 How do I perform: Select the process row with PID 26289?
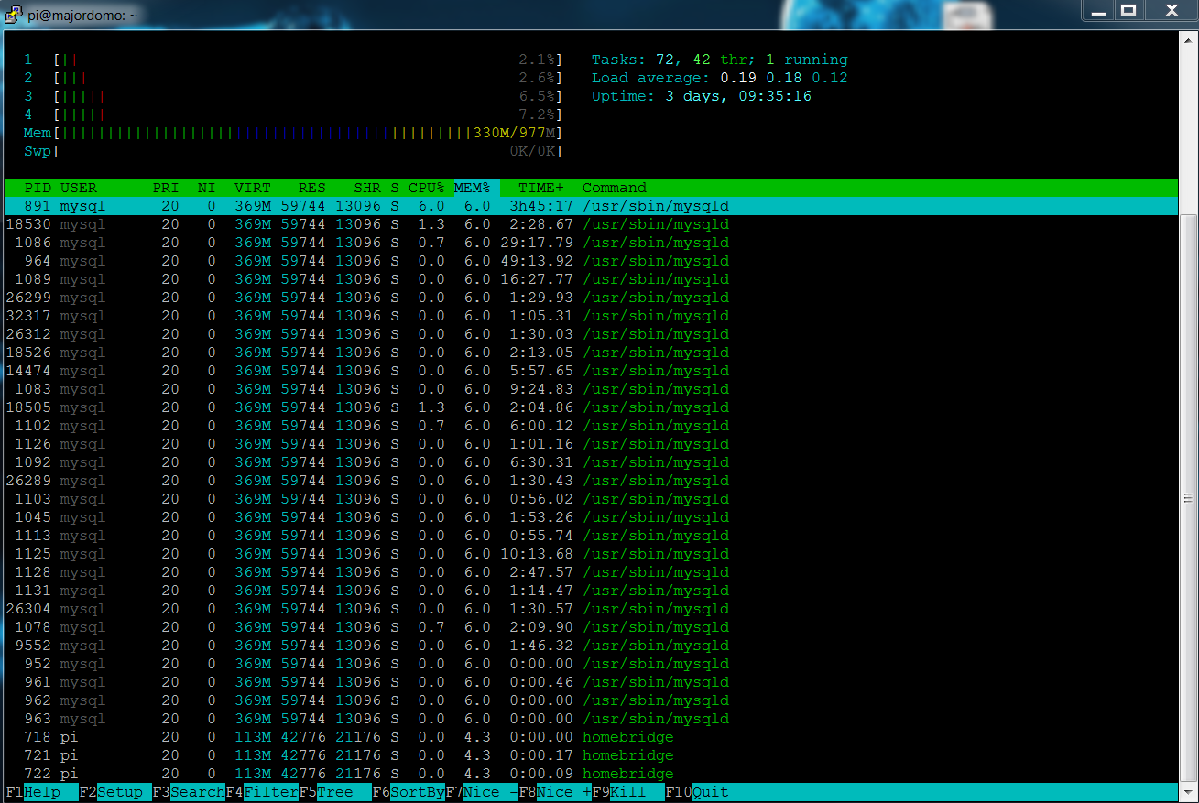coord(591,481)
